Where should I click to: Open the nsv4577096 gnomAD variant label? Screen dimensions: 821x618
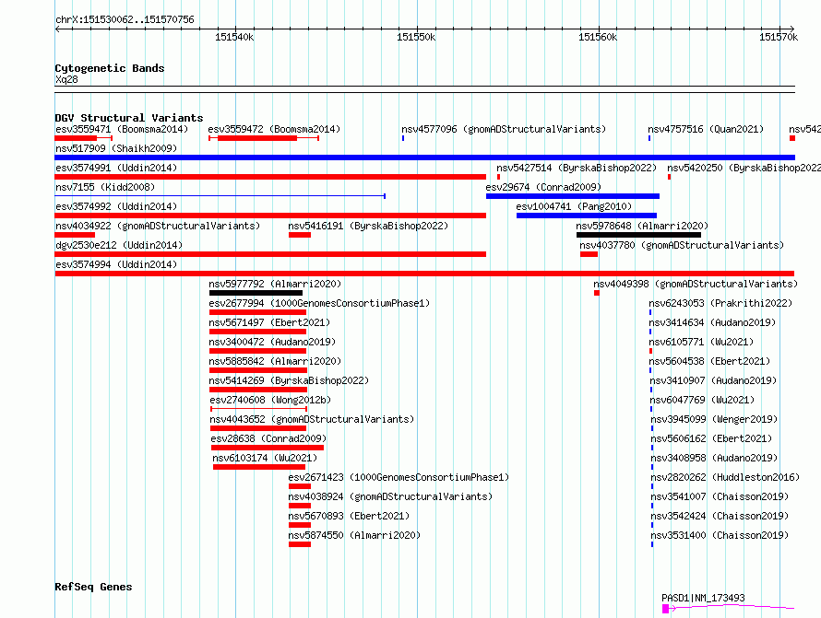(504, 129)
